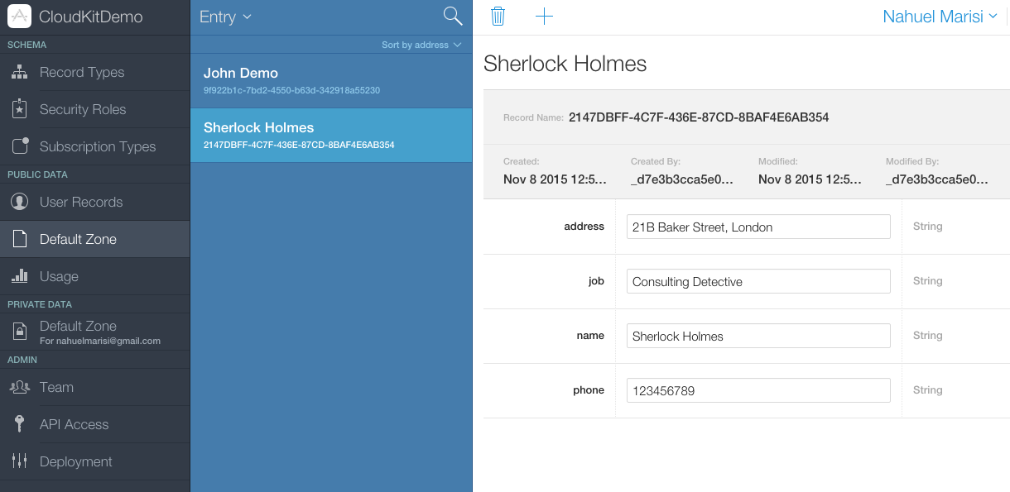The height and width of the screenshot is (492, 1010).
Task: Open Usage in the sidebar
Action: click(x=94, y=276)
